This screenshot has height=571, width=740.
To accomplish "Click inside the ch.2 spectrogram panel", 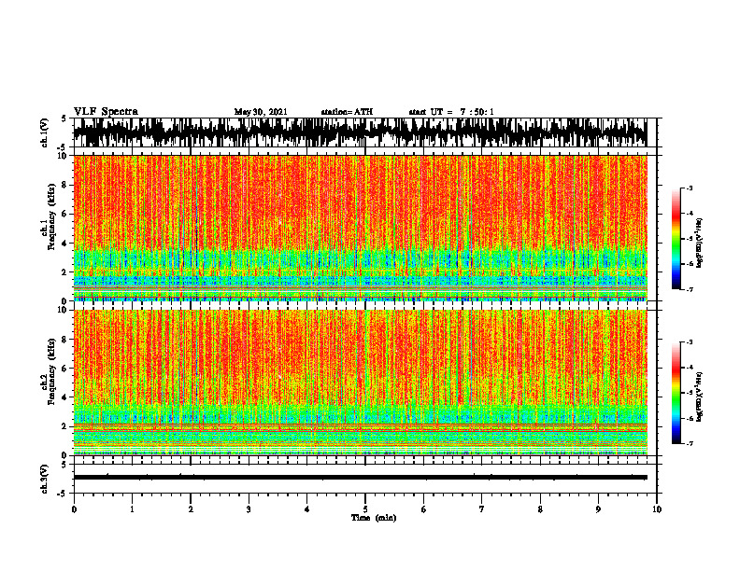I will (x=360, y=383).
